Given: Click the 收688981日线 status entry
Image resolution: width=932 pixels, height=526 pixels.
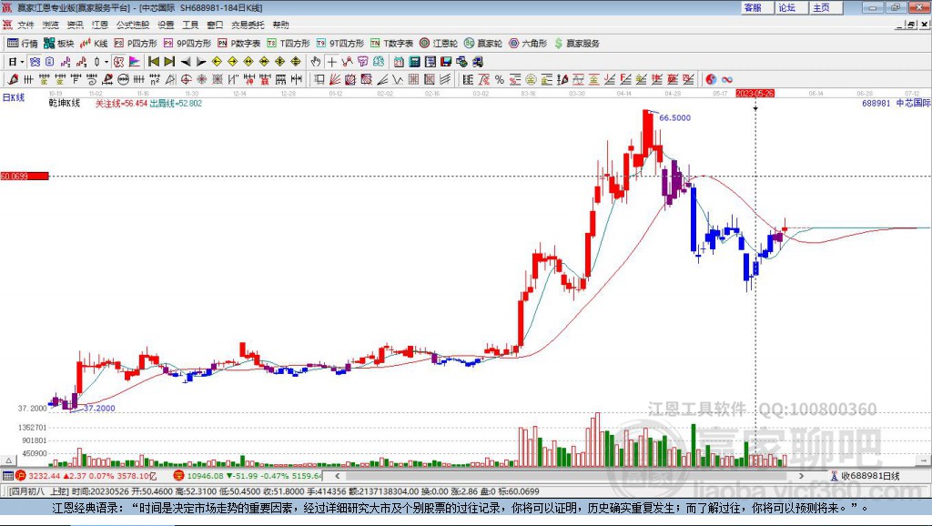Looking at the screenshot, I should pos(865,476).
